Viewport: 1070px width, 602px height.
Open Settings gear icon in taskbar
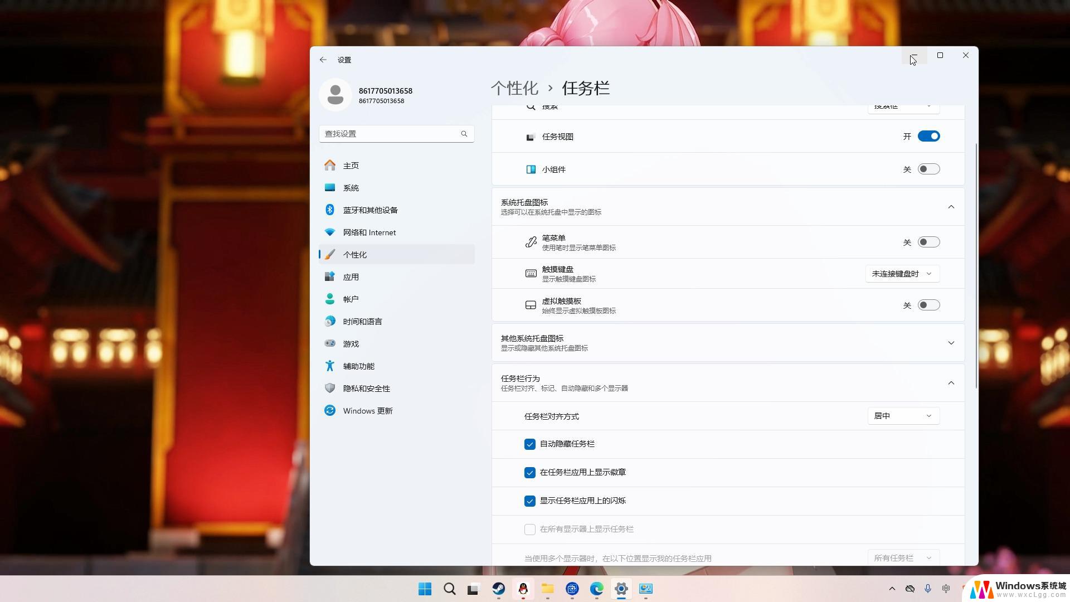[621, 588]
